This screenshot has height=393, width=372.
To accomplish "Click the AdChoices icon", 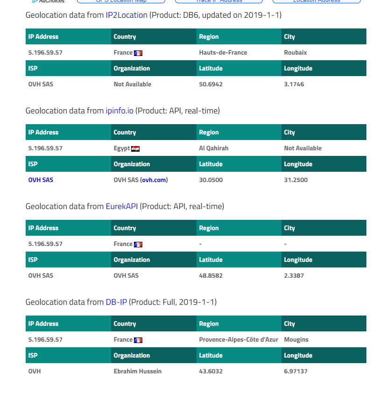I will click(35, 1).
